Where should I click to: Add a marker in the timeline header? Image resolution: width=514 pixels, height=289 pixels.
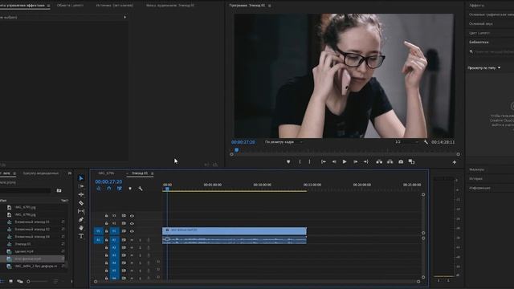tap(130, 189)
